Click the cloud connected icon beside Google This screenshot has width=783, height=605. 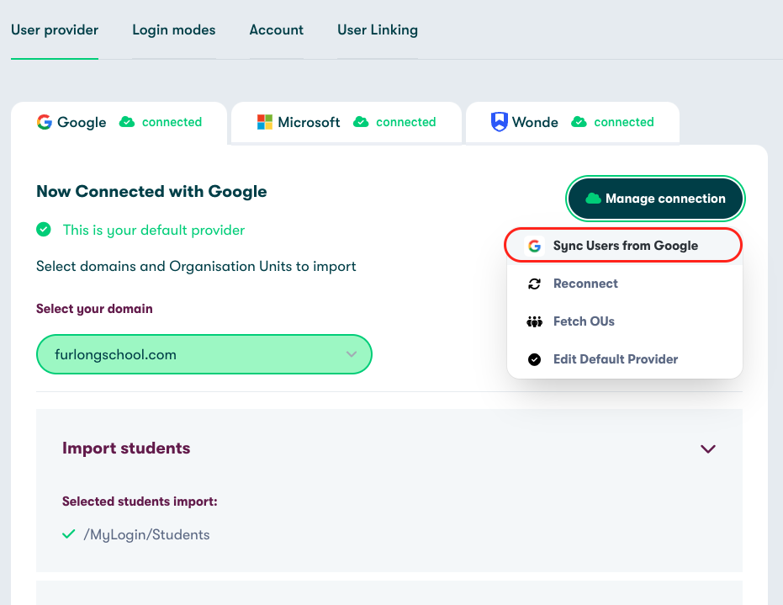click(127, 122)
